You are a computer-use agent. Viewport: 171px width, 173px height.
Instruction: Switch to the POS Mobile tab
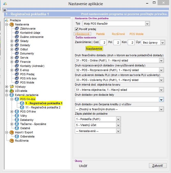[136, 34]
